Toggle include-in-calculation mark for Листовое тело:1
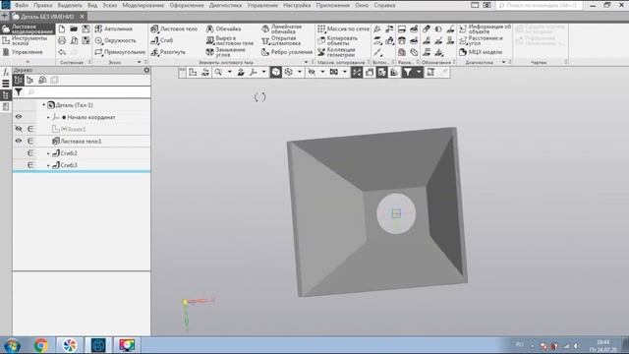Screen dimensions: 629x354 click(30, 141)
